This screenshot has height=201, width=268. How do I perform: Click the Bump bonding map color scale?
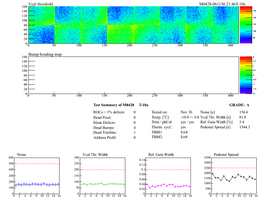point(245,75)
